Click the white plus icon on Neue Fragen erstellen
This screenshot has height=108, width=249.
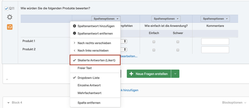131,74
